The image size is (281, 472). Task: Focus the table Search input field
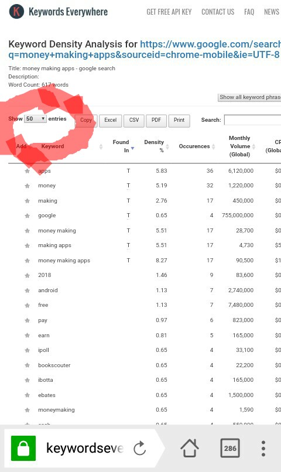[253, 120]
